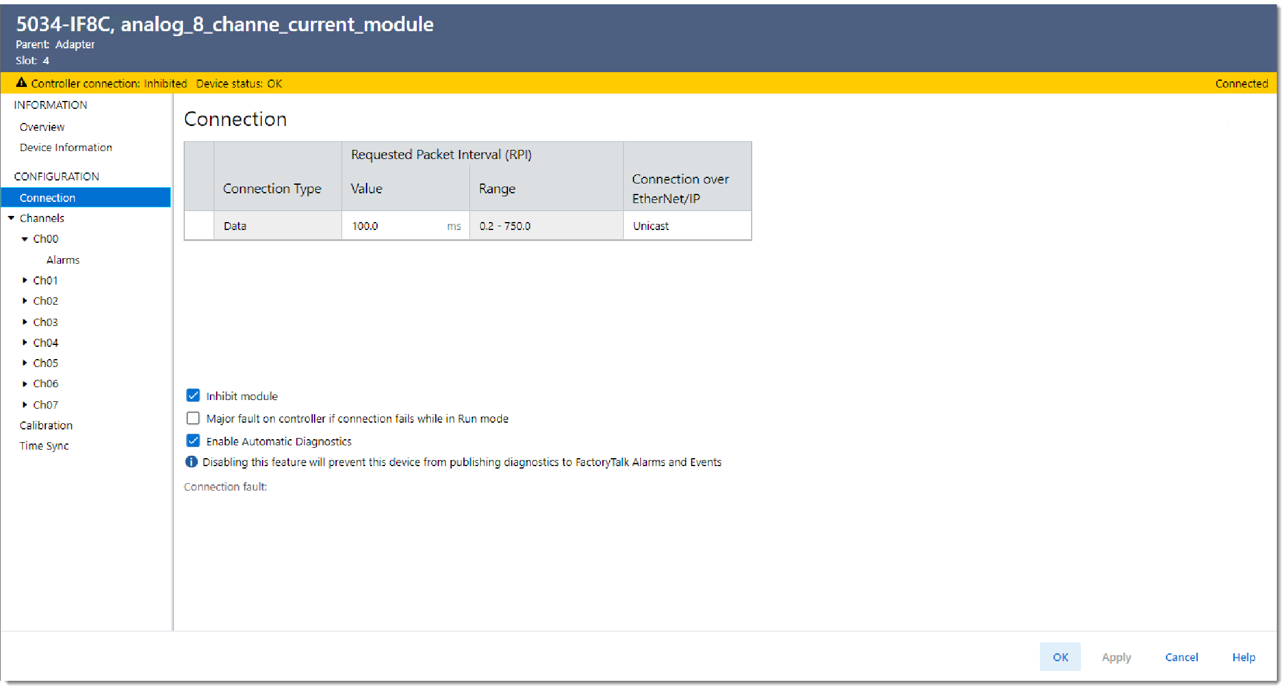Expand the Ch01 tree arrow
This screenshot has height=690, width=1286.
click(x=24, y=280)
